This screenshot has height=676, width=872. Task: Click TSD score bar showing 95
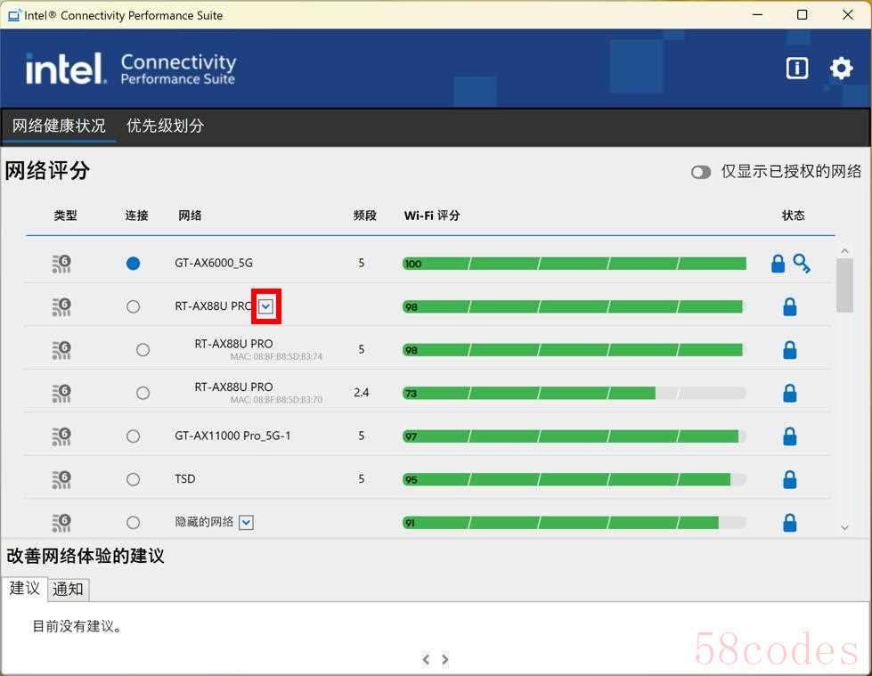tap(575, 480)
